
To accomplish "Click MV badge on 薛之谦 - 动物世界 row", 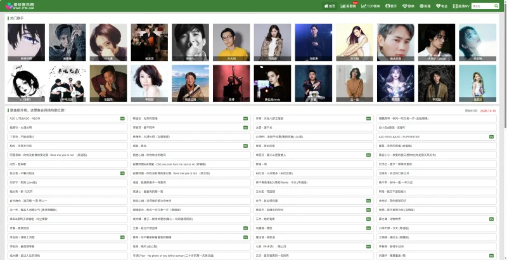I will pos(492,219).
